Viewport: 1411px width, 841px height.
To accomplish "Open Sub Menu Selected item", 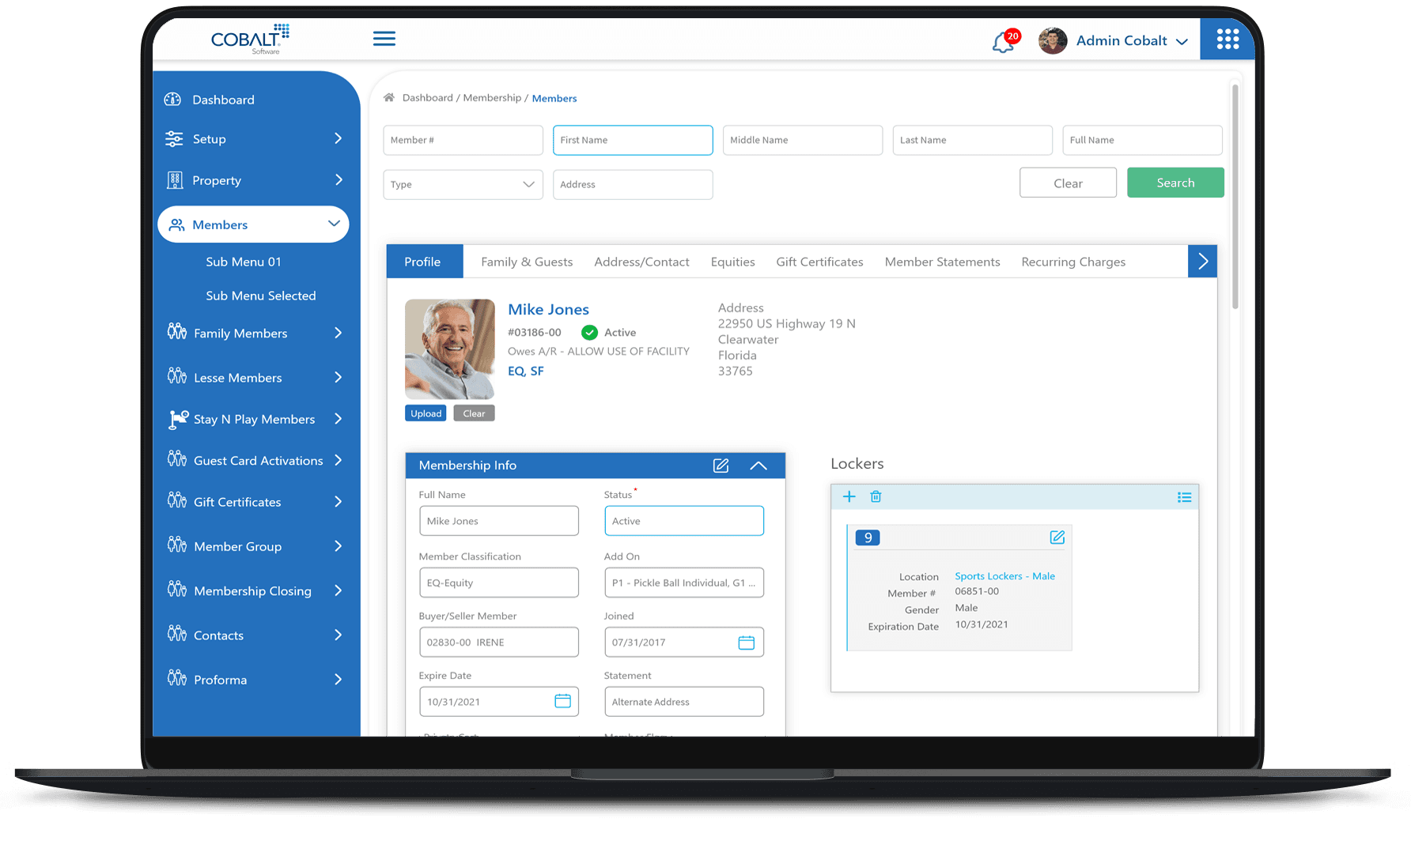I will click(x=261, y=296).
